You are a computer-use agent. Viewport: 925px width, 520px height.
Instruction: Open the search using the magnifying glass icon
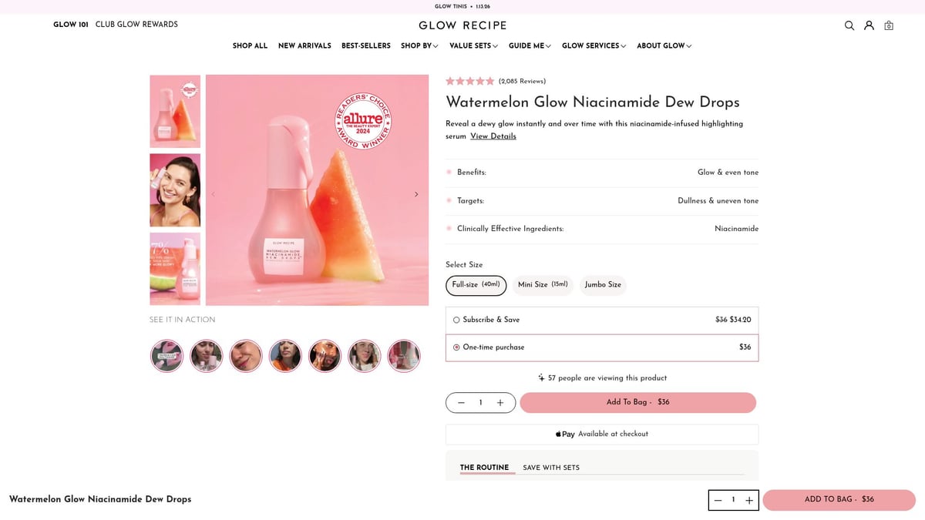pos(849,25)
